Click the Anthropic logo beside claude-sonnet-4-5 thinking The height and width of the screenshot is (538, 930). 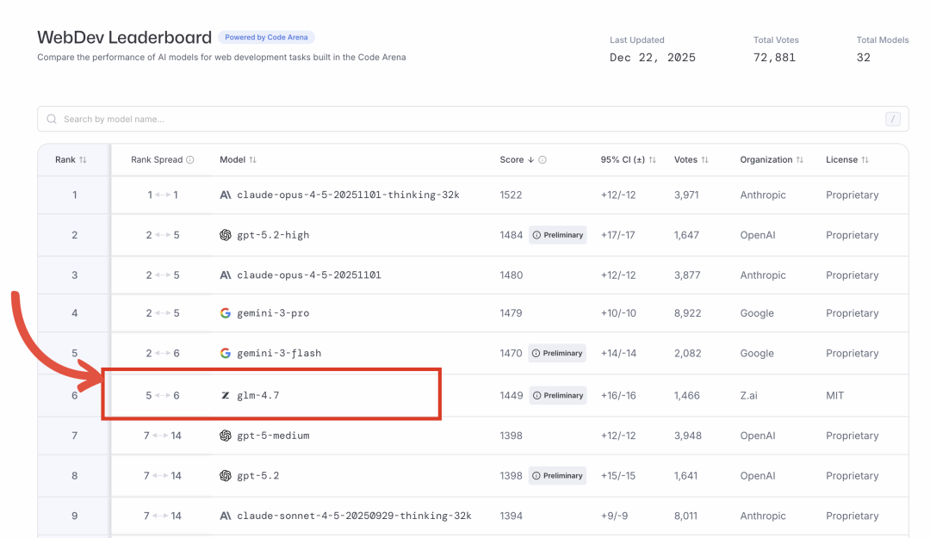pyautogui.click(x=226, y=516)
